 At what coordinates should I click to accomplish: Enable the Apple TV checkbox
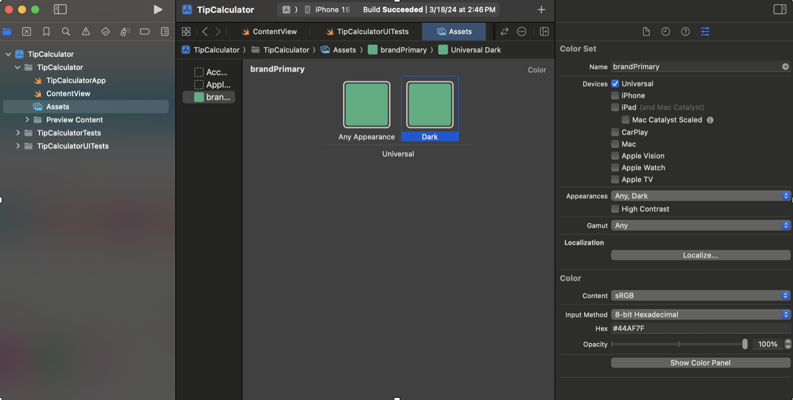615,179
